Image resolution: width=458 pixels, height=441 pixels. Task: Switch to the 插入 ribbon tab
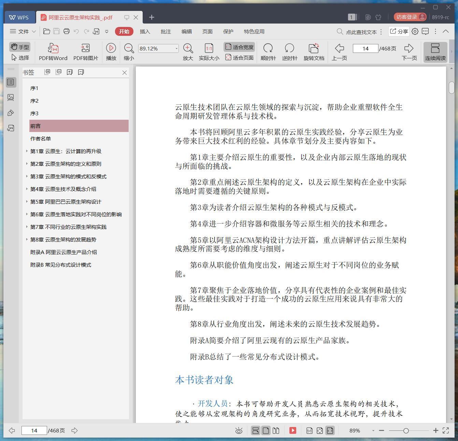[x=145, y=31]
